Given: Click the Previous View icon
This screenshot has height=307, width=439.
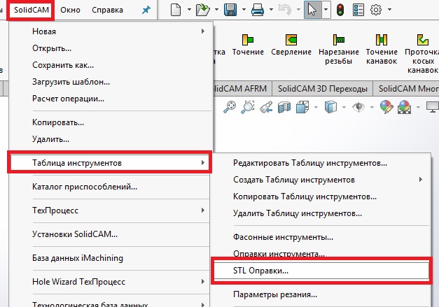Looking at the screenshot, I should [x=266, y=107].
